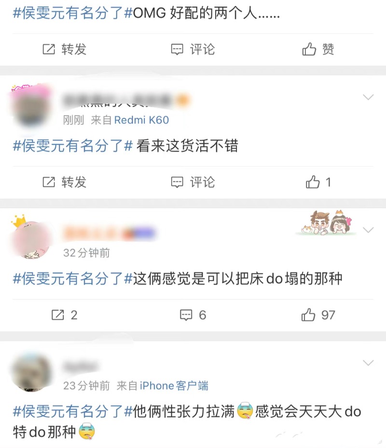The width and height of the screenshot is (386, 448).
Task: Open hashtag link in the 看来这货活不错 post
Action: pos(73,146)
